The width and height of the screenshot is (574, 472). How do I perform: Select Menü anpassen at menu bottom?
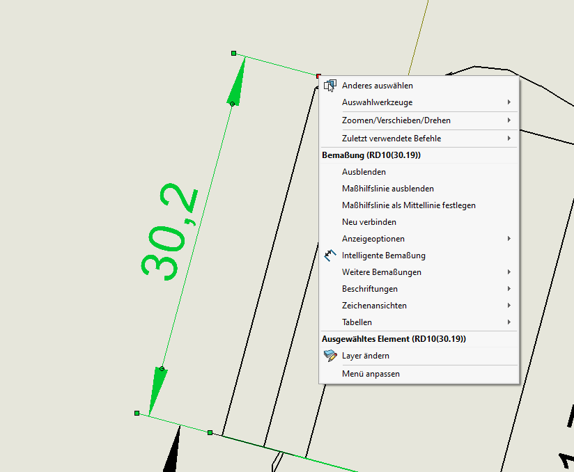coord(419,374)
